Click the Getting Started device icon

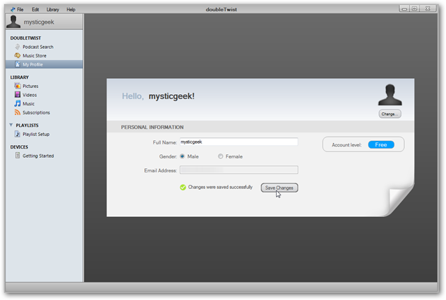(17, 156)
